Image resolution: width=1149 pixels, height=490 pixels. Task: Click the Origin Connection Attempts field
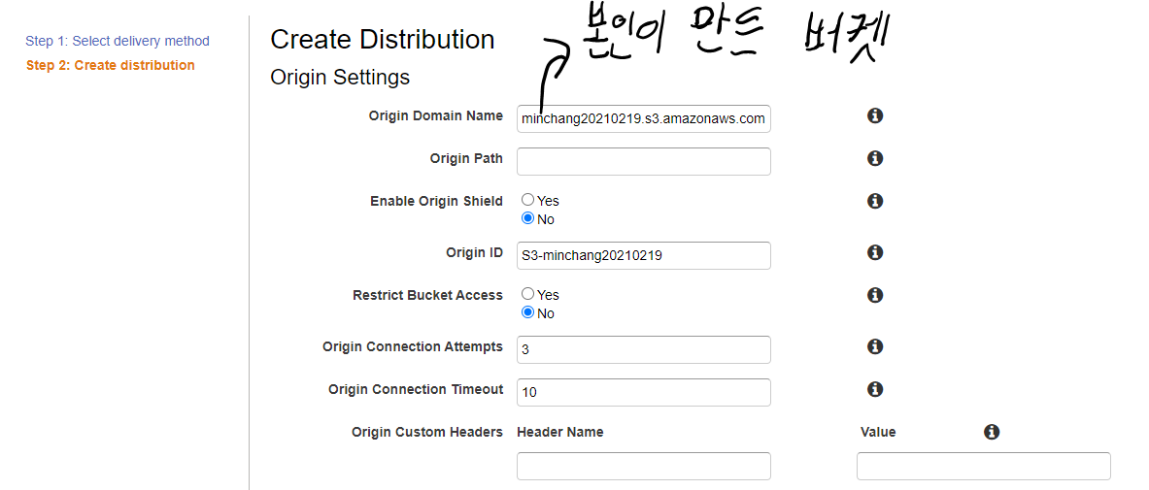click(643, 349)
